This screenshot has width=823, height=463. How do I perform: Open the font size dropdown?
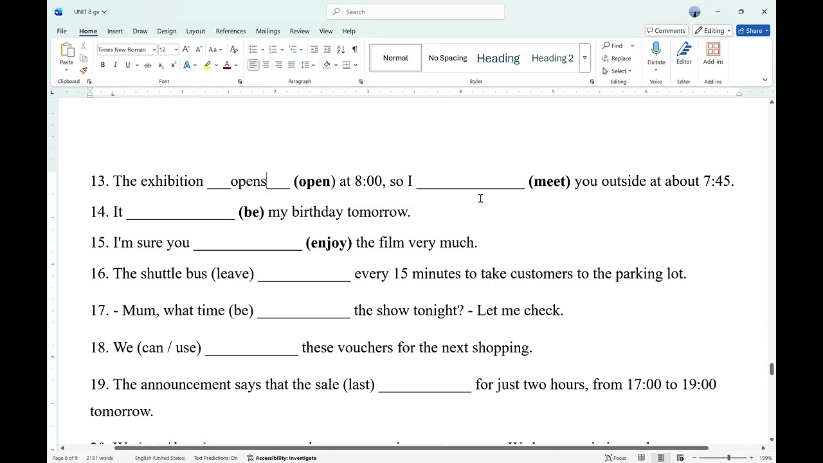176,50
